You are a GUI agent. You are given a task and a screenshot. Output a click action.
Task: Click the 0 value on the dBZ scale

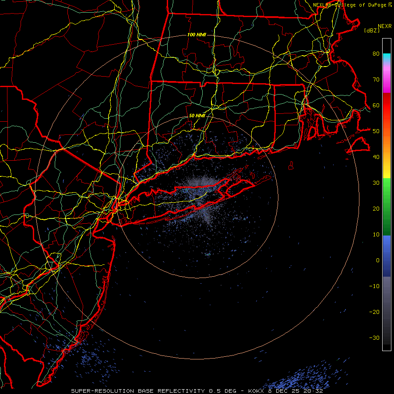click(x=378, y=260)
